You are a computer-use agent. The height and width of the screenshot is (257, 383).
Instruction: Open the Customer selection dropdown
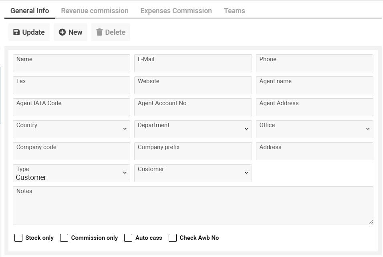tap(246, 173)
